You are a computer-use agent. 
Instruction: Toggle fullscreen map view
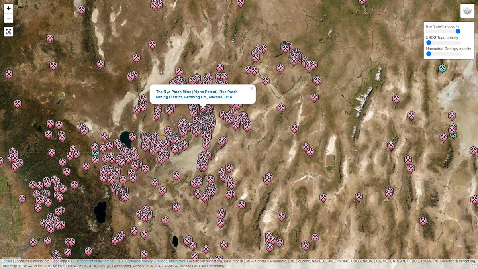9,31
